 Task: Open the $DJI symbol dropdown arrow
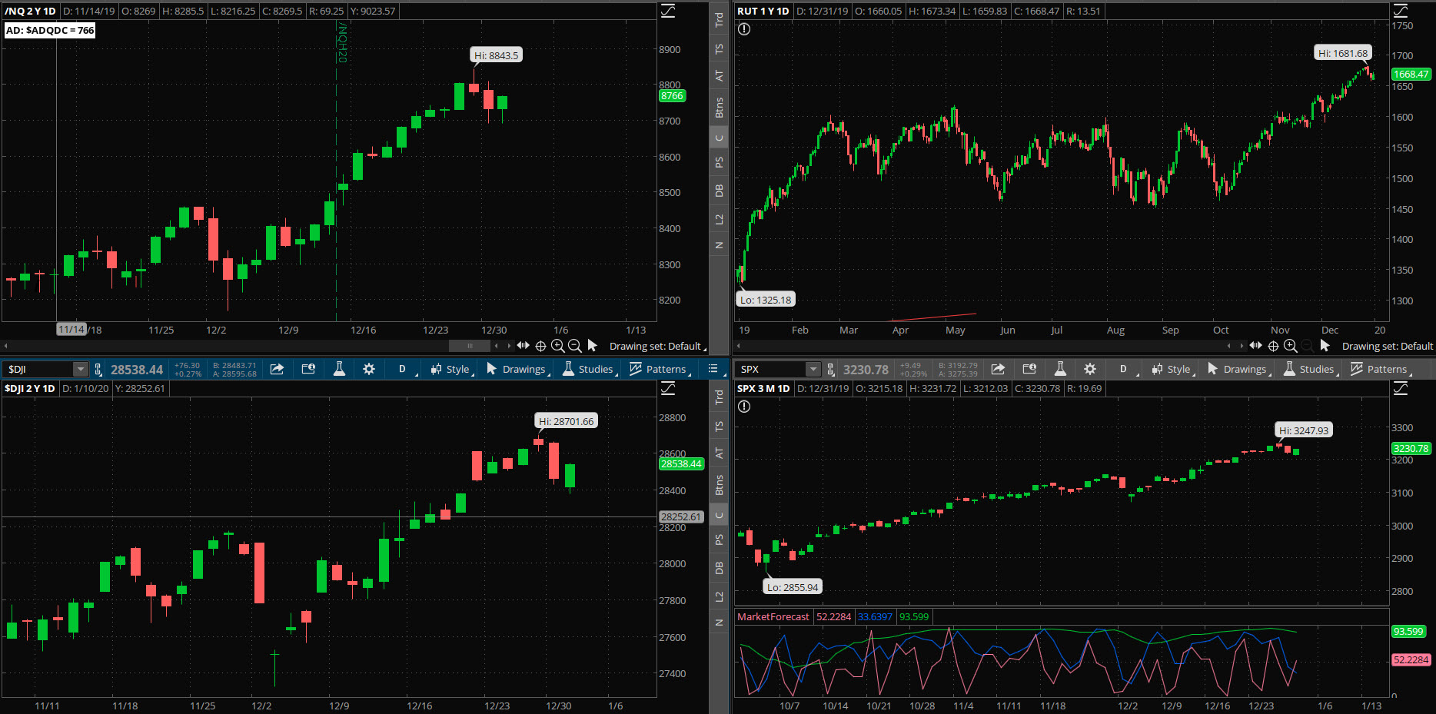coord(80,370)
